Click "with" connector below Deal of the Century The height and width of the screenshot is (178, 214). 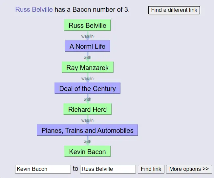coord(87,99)
